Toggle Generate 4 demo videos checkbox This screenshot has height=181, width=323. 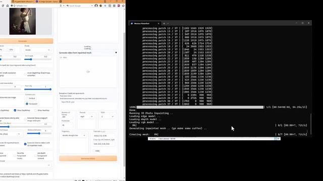click(25, 144)
